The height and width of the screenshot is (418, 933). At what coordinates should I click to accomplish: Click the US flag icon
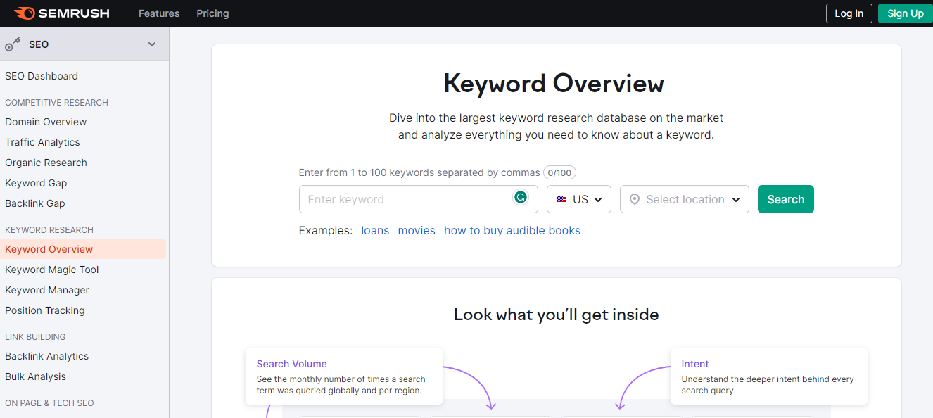point(561,200)
